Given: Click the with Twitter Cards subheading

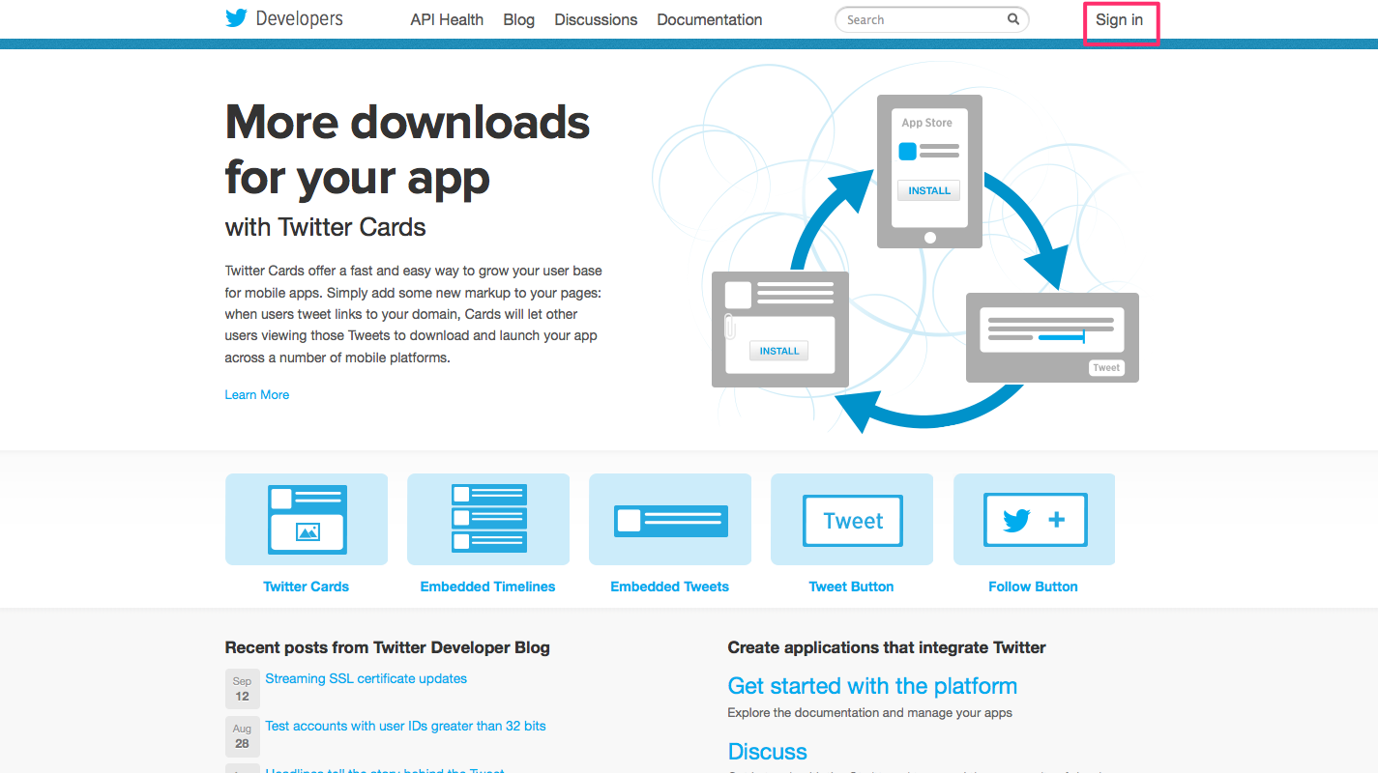Looking at the screenshot, I should 326,227.
